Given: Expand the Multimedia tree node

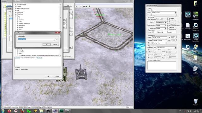Looking at the screenshot, I should click(15, 12).
